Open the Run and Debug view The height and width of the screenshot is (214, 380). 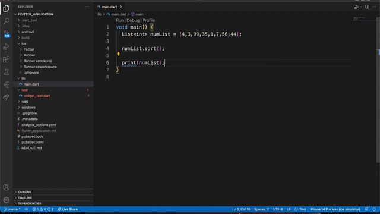7,46
